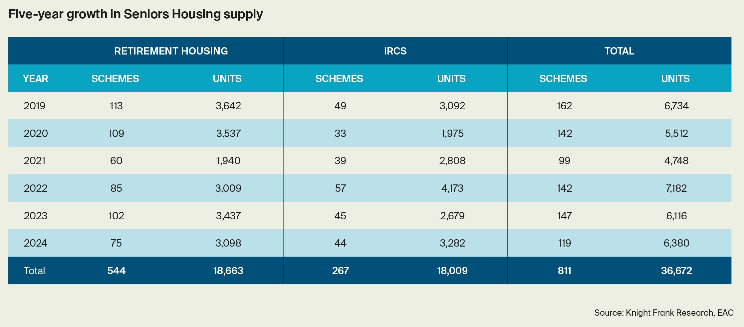
Task: Select the 1,975 IRCS units value
Action: coord(452,133)
